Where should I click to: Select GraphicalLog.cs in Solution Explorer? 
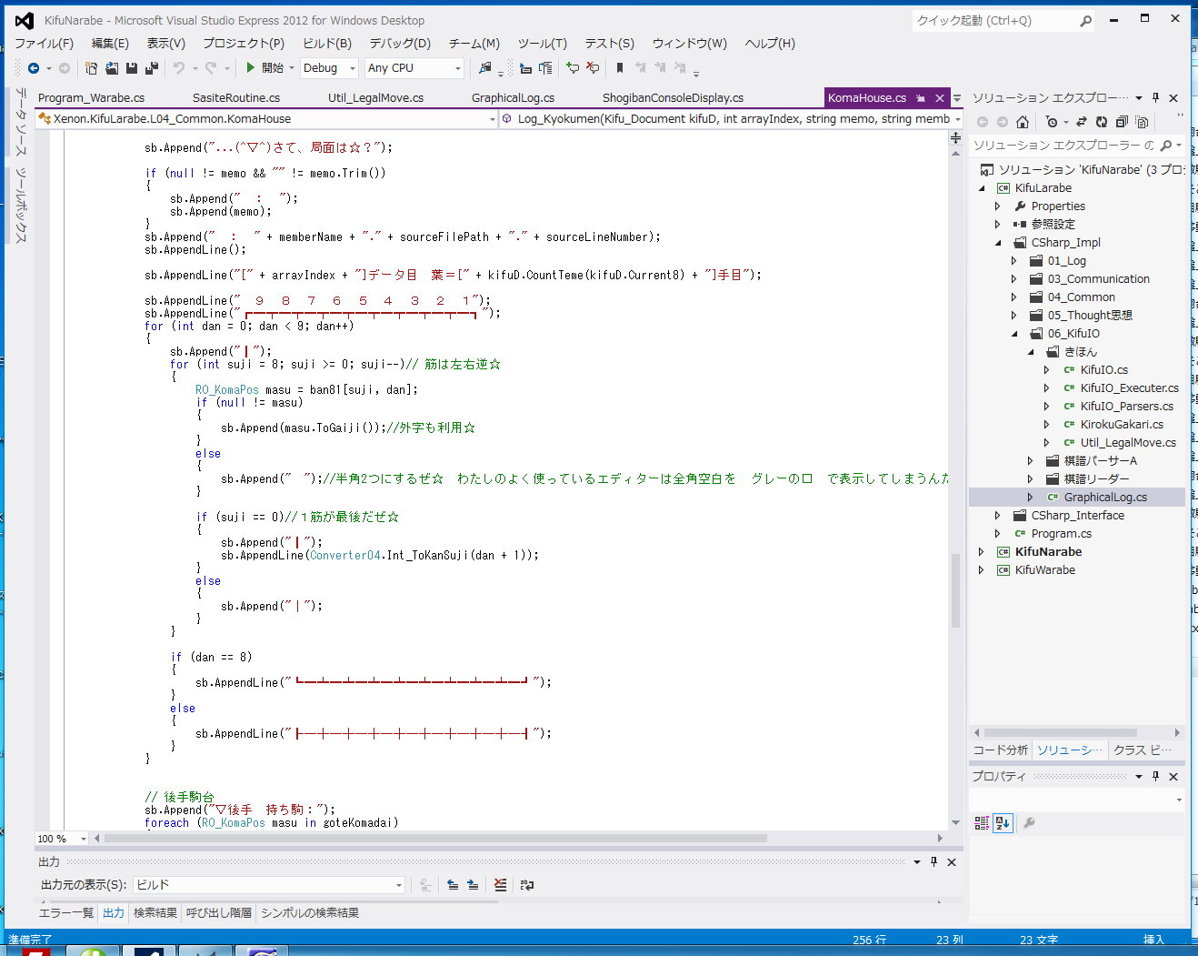(x=1105, y=498)
